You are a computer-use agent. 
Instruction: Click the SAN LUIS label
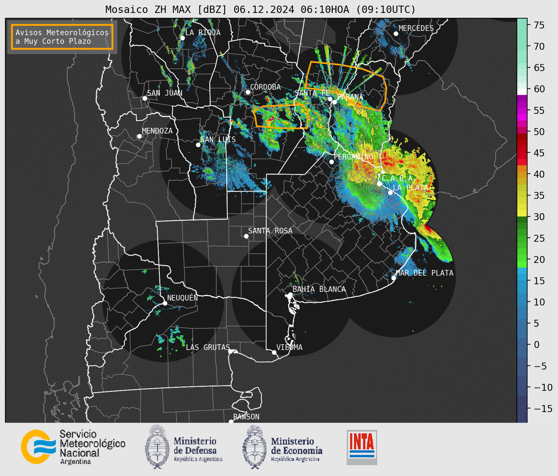[x=218, y=139]
